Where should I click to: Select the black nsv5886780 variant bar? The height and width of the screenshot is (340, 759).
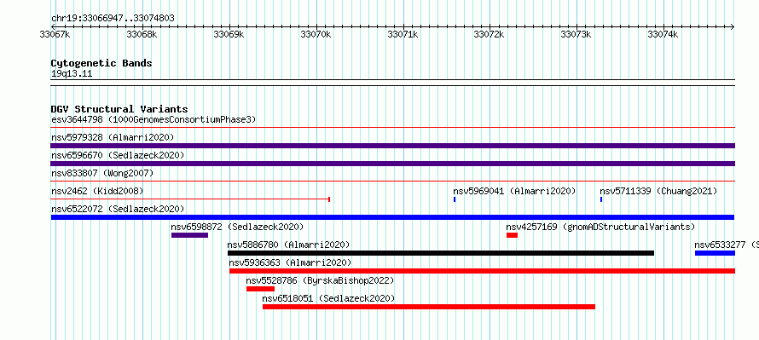(441, 253)
